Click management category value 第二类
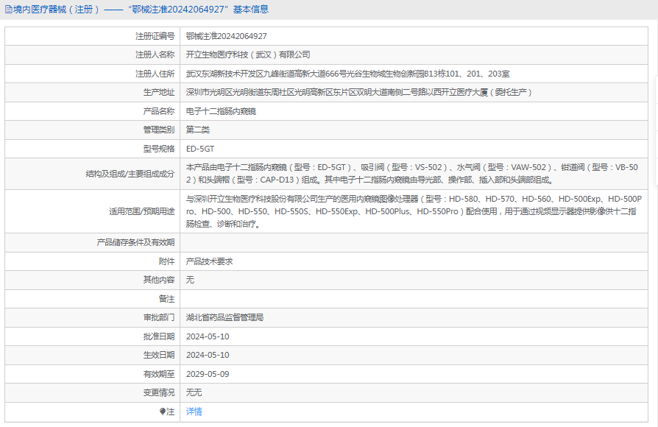The width and height of the screenshot is (658, 427). pyautogui.click(x=198, y=130)
